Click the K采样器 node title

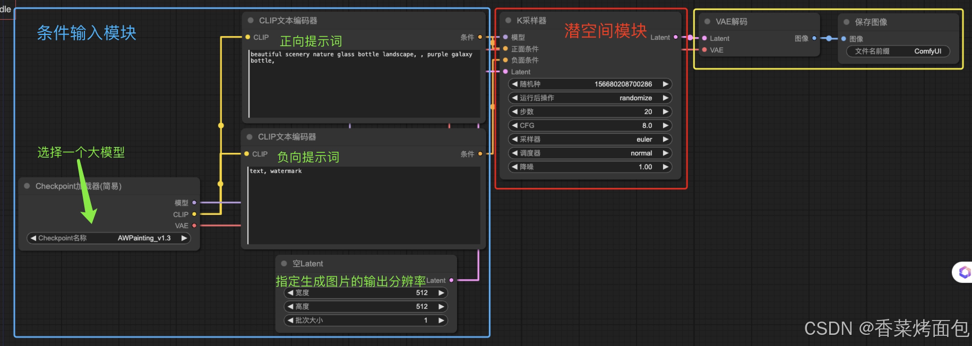[x=531, y=20]
